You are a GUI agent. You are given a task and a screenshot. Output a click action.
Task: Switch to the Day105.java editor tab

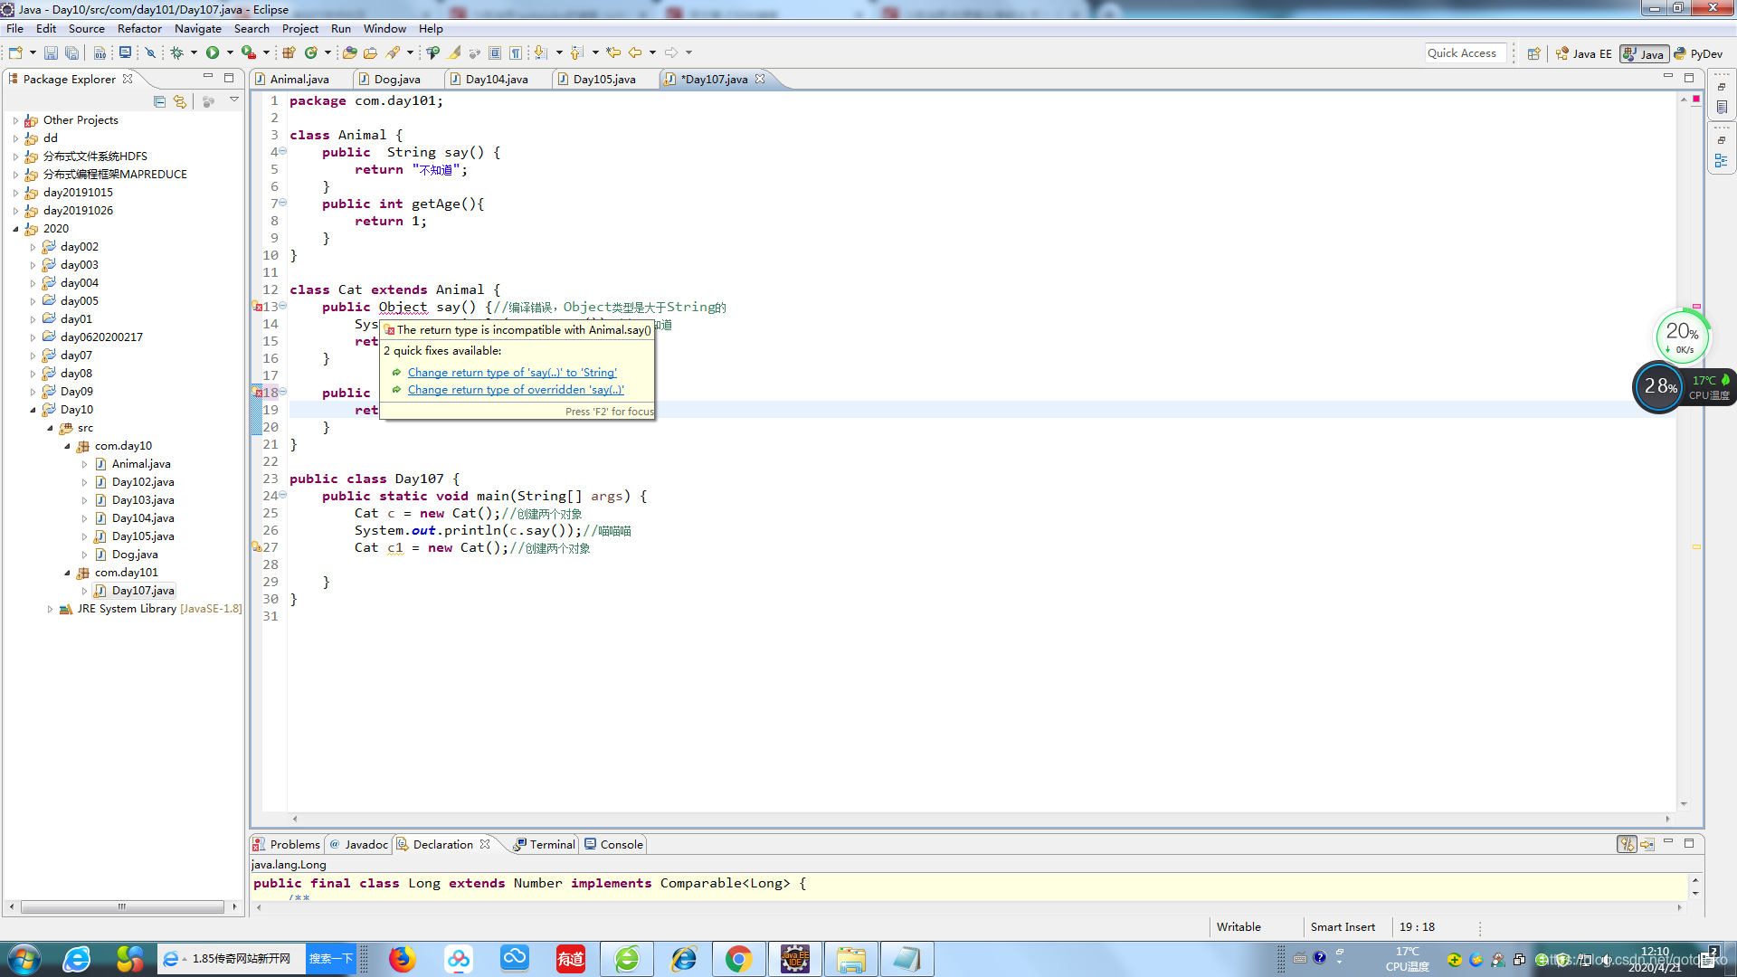point(604,79)
